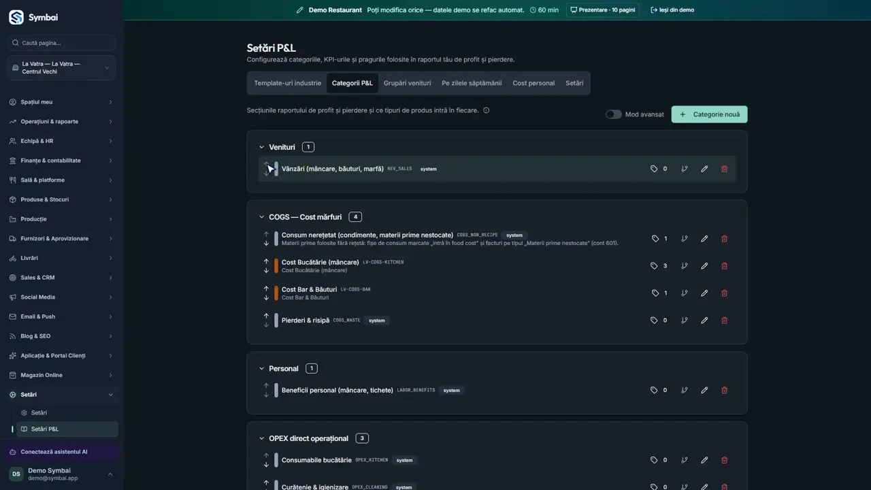This screenshot has width=871, height=490.
Task: Collapse the OPEX direct operațional section
Action: [261, 439]
